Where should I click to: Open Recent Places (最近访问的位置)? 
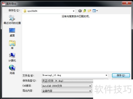click(12, 20)
